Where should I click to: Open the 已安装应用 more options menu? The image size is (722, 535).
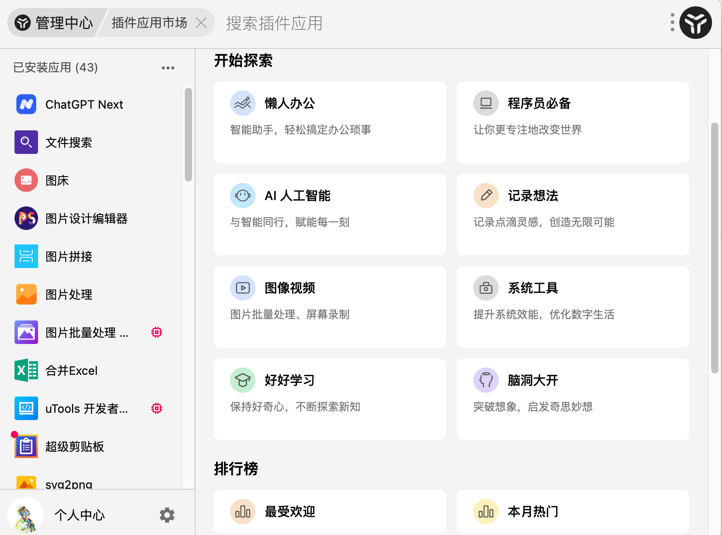pos(168,68)
